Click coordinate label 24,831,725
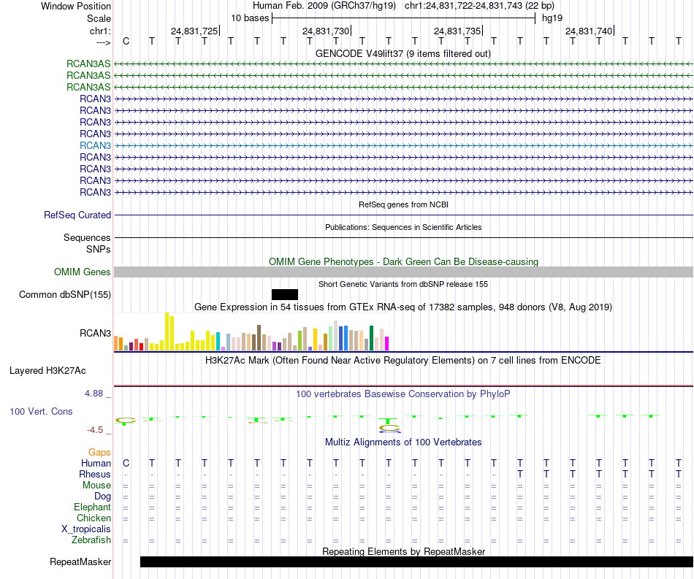The width and height of the screenshot is (694, 579). (194, 31)
